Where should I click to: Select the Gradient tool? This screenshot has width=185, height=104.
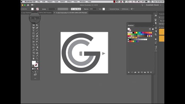pyautogui.click(x=37, y=47)
